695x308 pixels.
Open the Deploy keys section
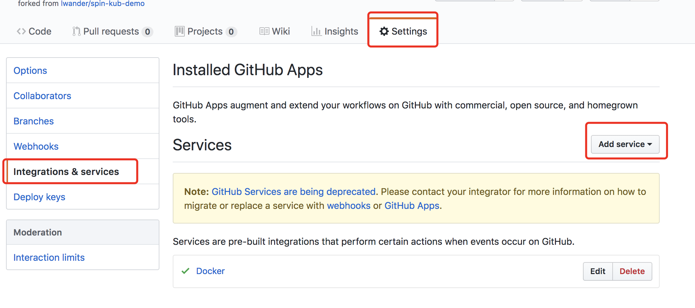coord(39,197)
